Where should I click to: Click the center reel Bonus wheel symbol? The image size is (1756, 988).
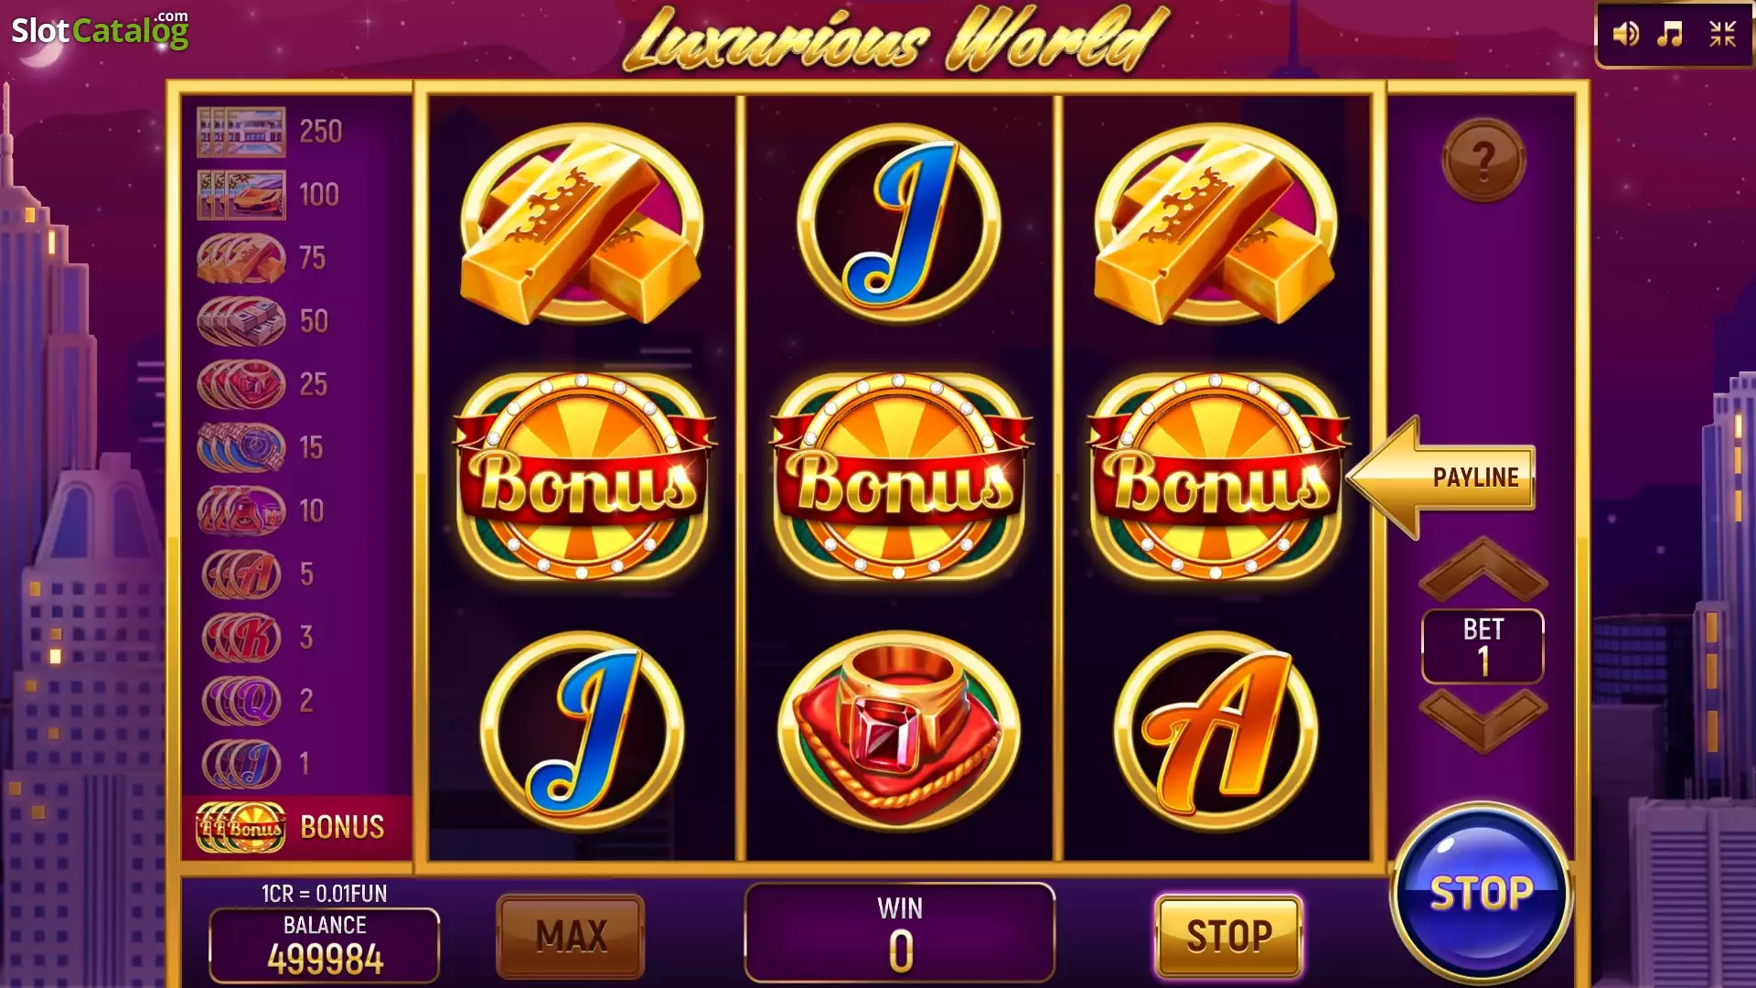pos(900,477)
